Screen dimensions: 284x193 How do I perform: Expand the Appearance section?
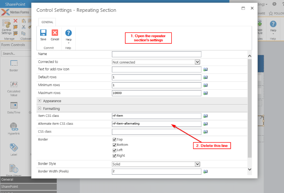(x=39, y=101)
